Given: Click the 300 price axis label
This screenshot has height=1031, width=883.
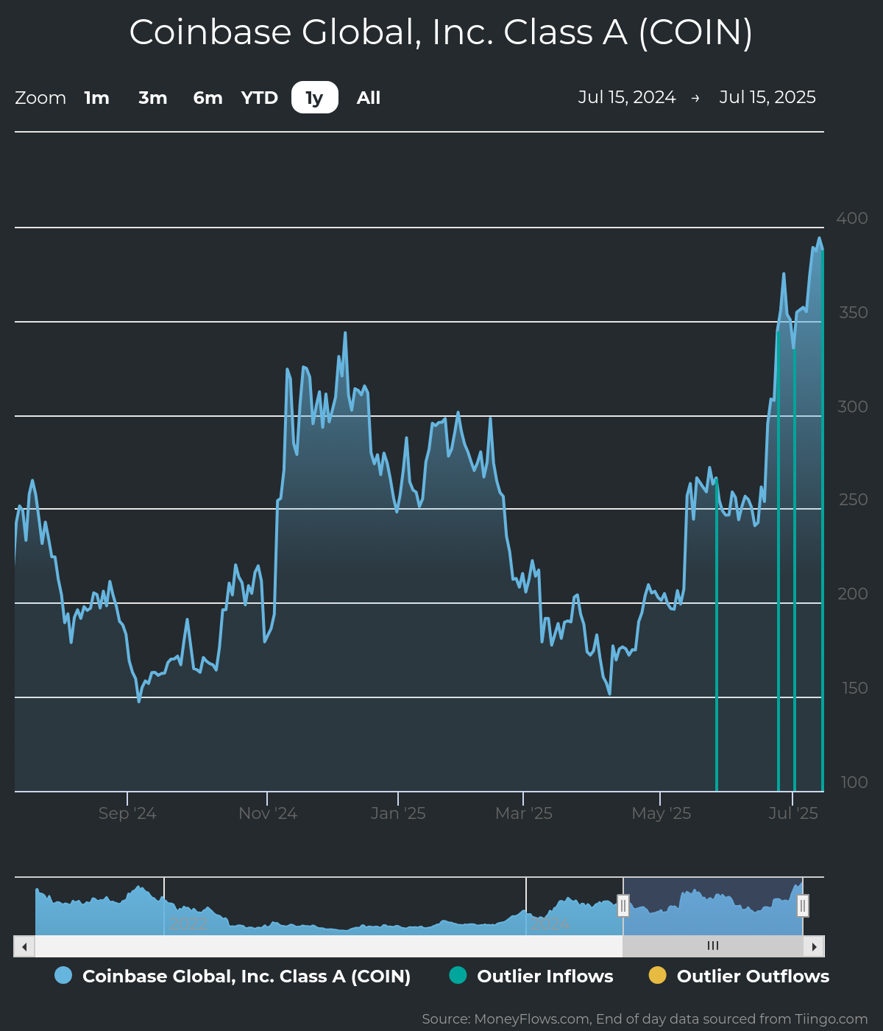Looking at the screenshot, I should pyautogui.click(x=853, y=407).
